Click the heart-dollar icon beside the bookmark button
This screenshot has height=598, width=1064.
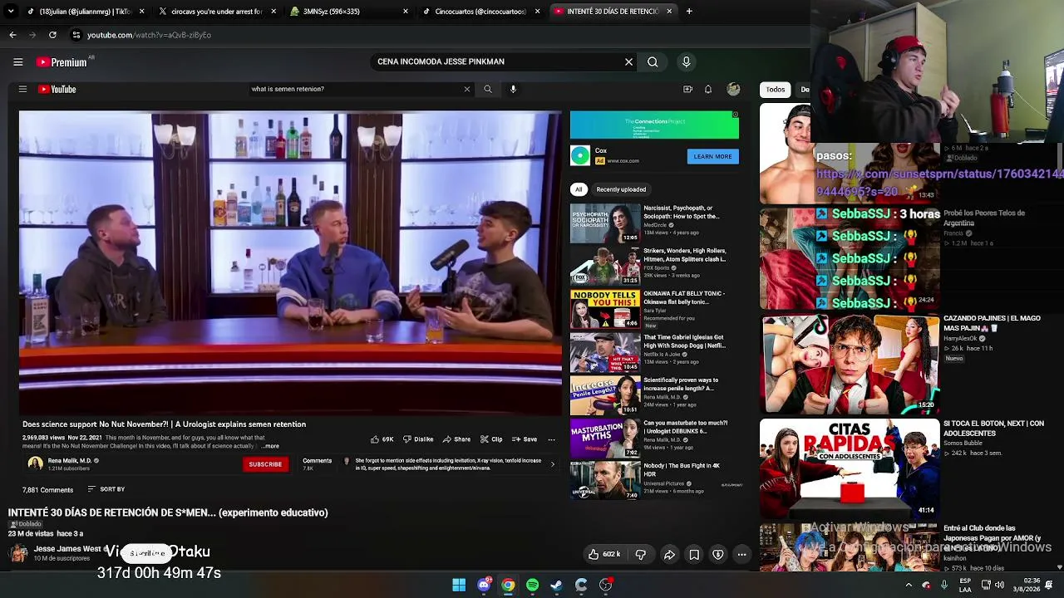(x=718, y=554)
